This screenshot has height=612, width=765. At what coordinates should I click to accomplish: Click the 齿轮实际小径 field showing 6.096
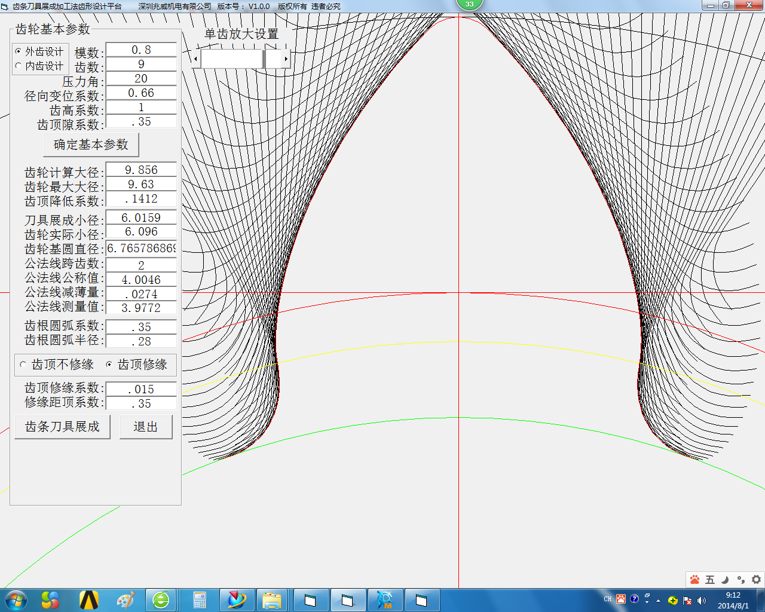[x=141, y=232]
